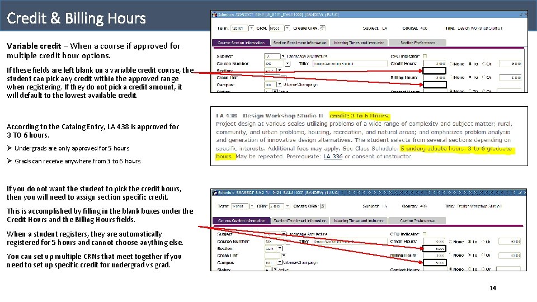Switch to Meeting Times and Instructor tab, lower form
This screenshot has height=302, width=537.
click(x=359, y=221)
